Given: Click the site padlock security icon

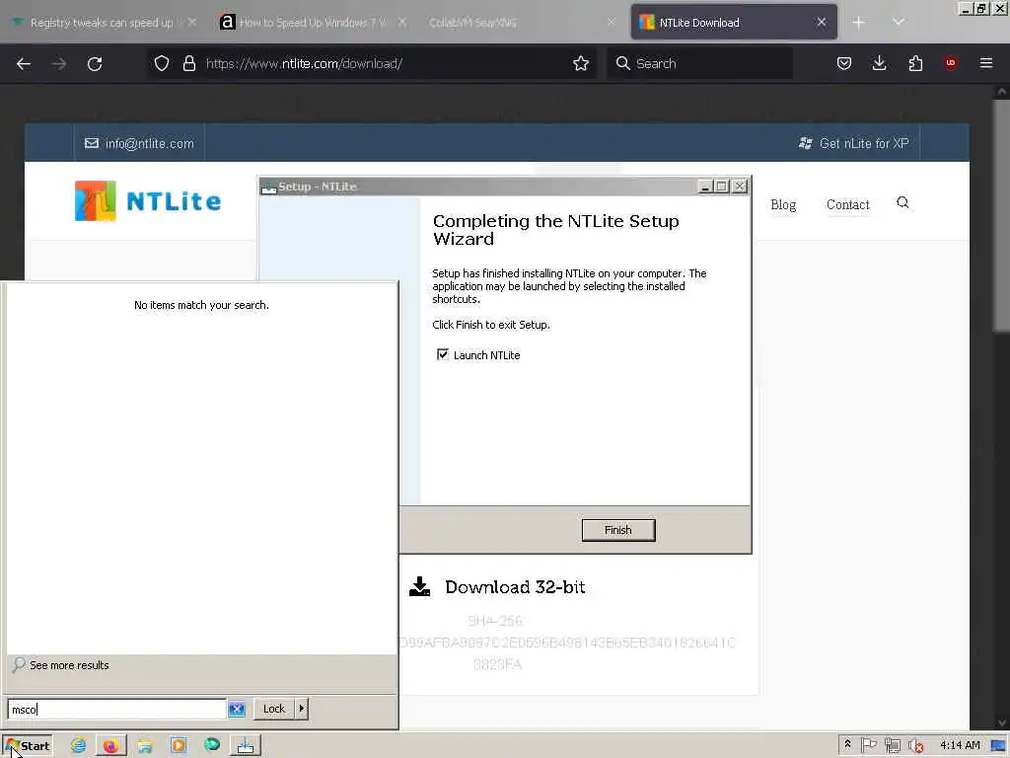Looking at the screenshot, I should (x=188, y=63).
